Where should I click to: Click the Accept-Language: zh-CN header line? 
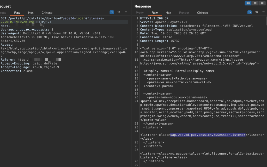(x=30, y=67)
